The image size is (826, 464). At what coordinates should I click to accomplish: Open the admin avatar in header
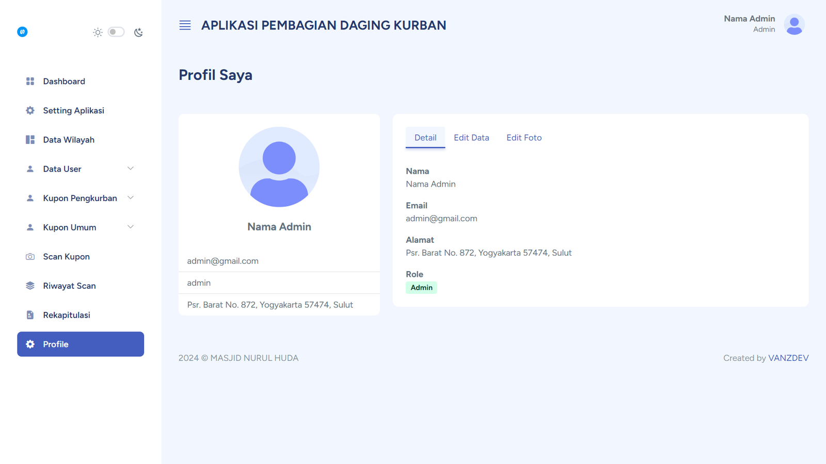click(794, 24)
